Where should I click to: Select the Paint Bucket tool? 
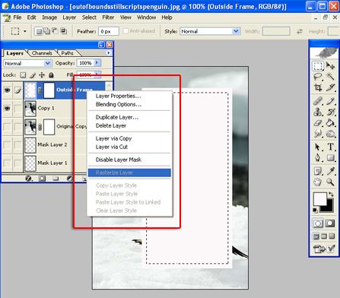(330, 123)
